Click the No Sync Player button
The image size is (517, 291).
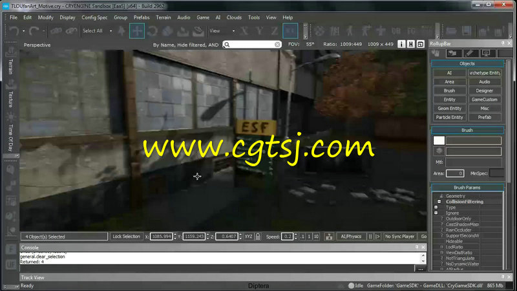(x=399, y=237)
